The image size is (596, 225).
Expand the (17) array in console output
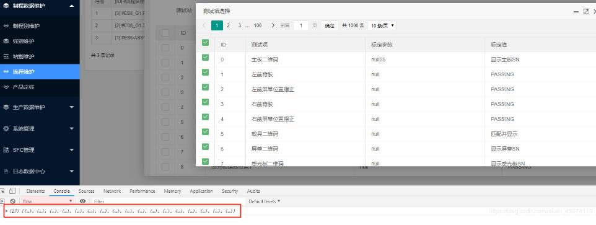[x=7, y=211]
